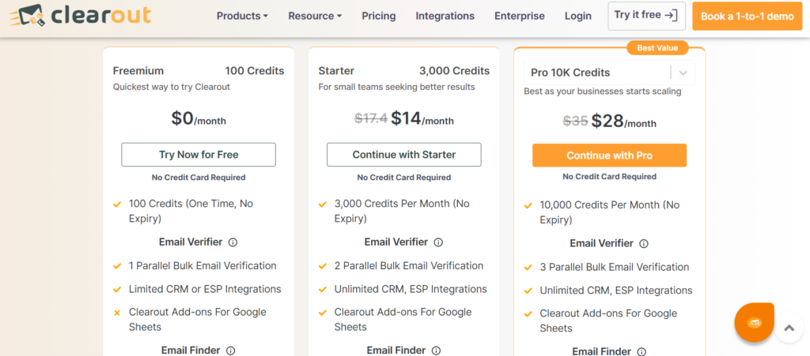Click Starter Email Finder info icon
Viewport: 810px width, 356px height.
click(436, 350)
